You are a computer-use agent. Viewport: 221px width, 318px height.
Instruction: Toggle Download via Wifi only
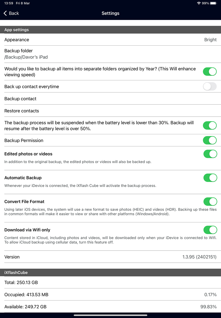210,230
